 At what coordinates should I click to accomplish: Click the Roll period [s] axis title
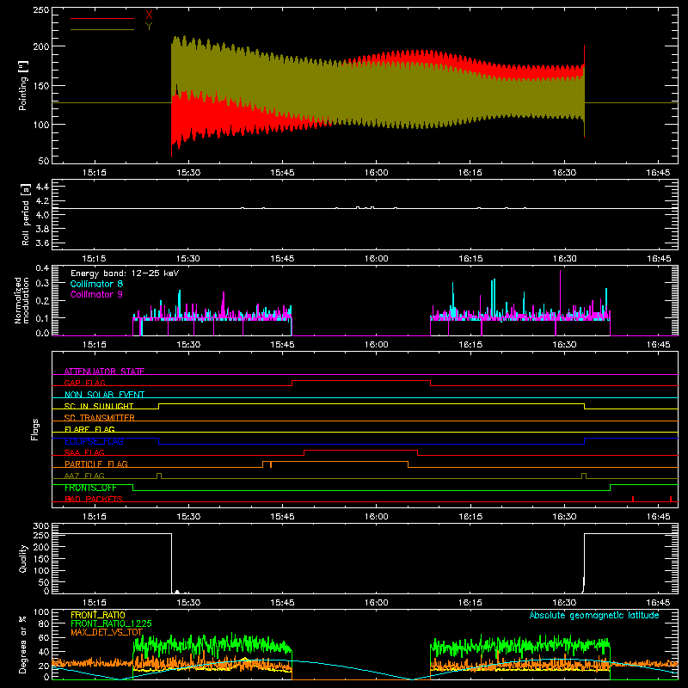click(x=25, y=215)
